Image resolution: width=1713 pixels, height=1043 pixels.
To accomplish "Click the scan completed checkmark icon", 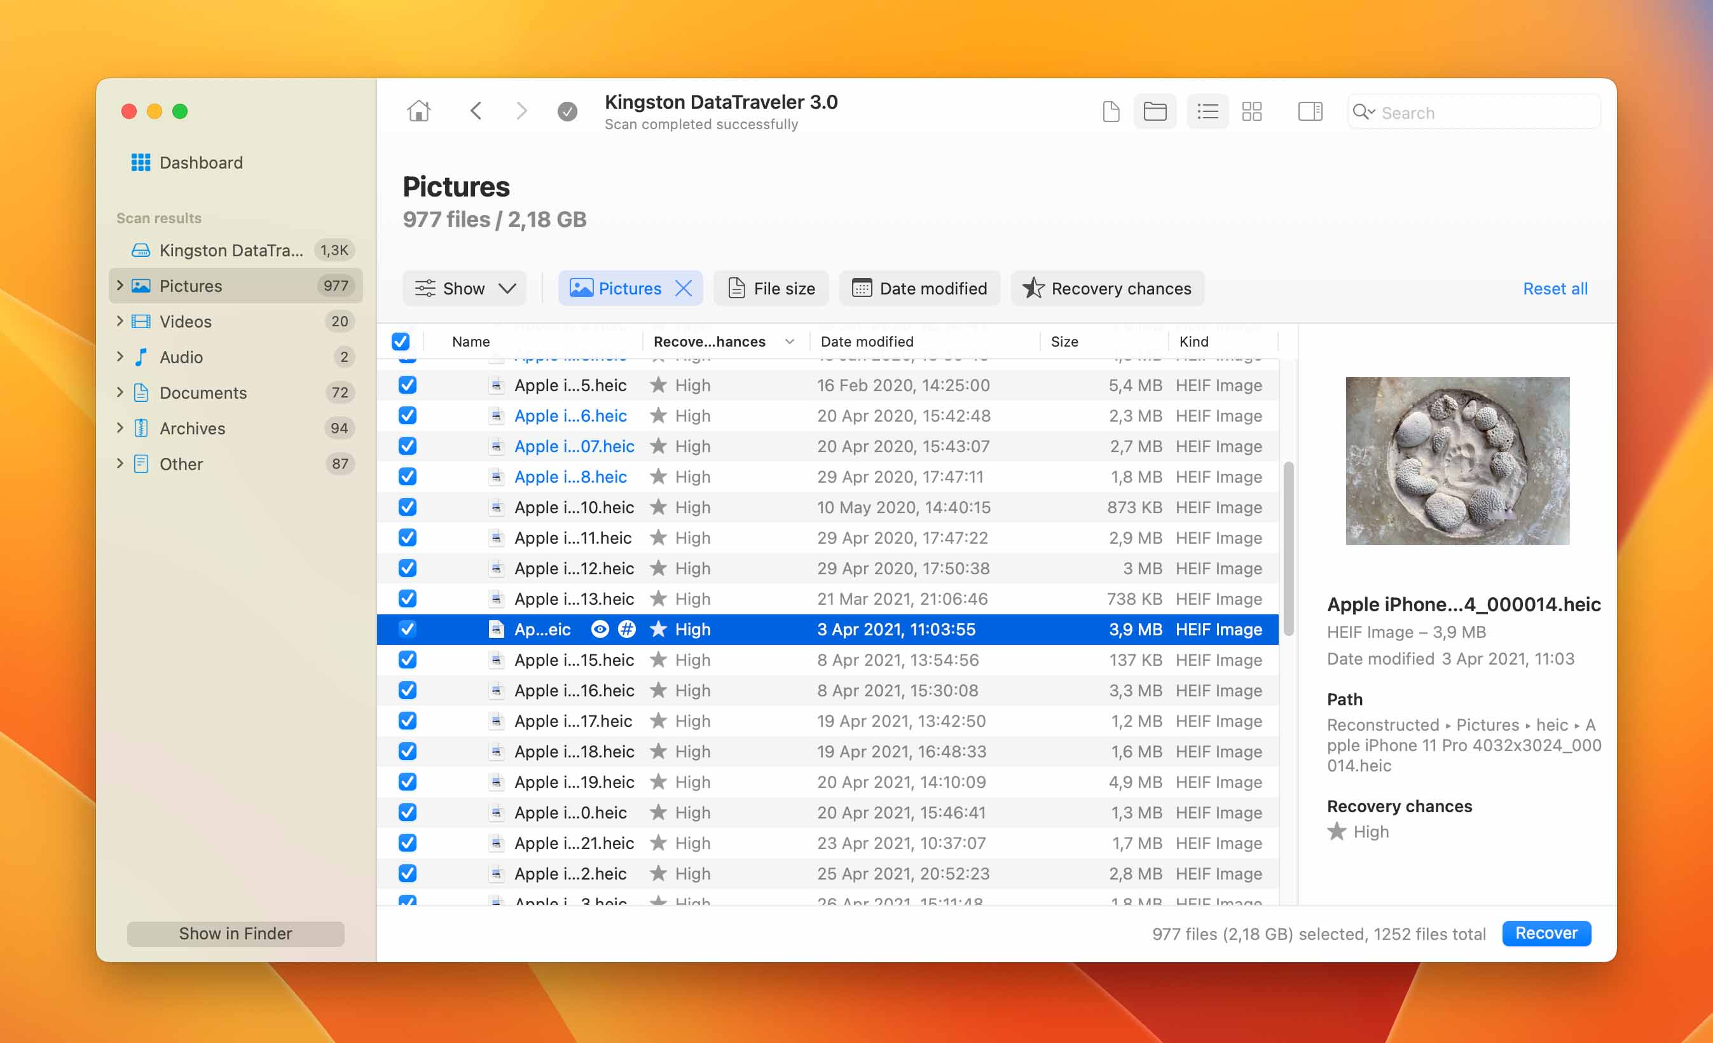I will pyautogui.click(x=567, y=111).
